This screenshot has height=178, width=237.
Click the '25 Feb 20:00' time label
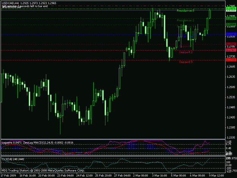pos(104,176)
